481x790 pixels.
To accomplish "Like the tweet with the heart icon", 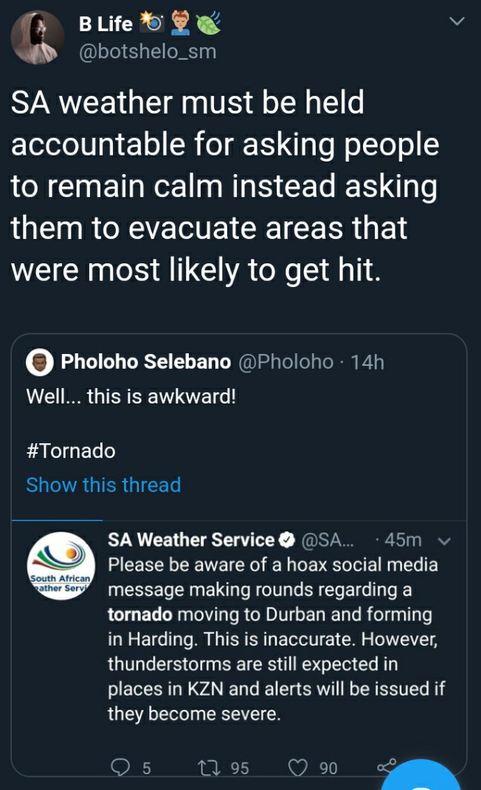I will pos(297,768).
